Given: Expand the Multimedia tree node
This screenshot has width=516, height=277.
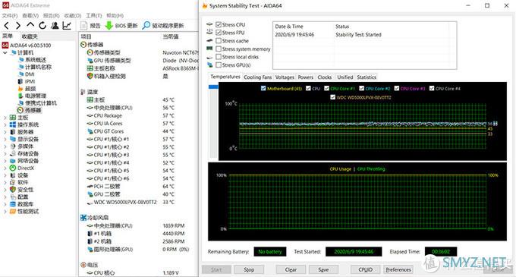Looking at the screenshot, I should (x=5, y=146).
